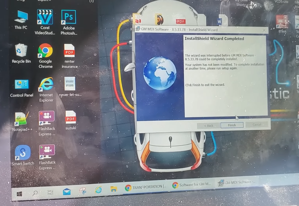Click the greyed-out Back button in the wizard
299x206 pixels.
point(209,125)
